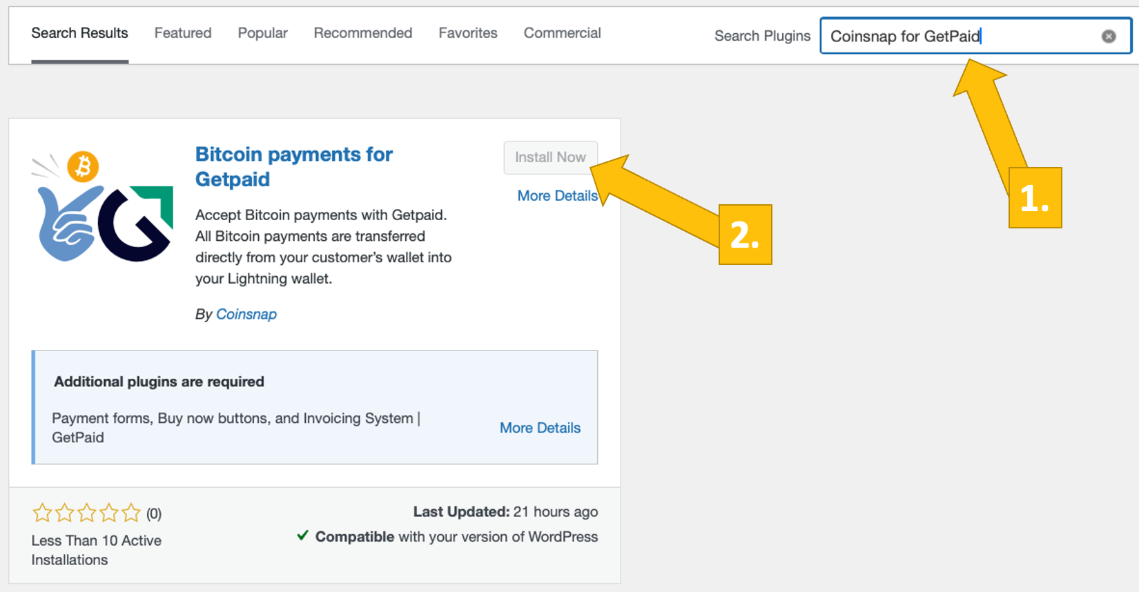Open the Commercial plugins tab
Image resolution: width=1139 pixels, height=592 pixels.
[562, 33]
